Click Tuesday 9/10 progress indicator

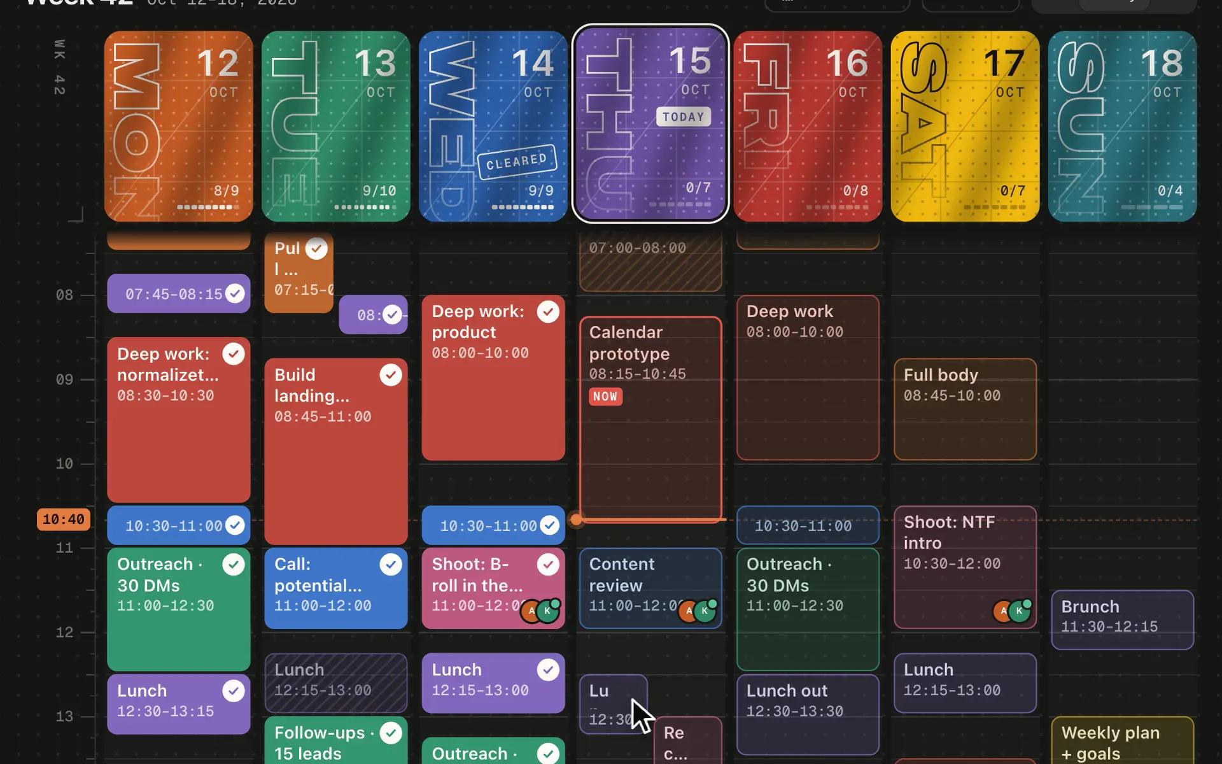tap(365, 197)
